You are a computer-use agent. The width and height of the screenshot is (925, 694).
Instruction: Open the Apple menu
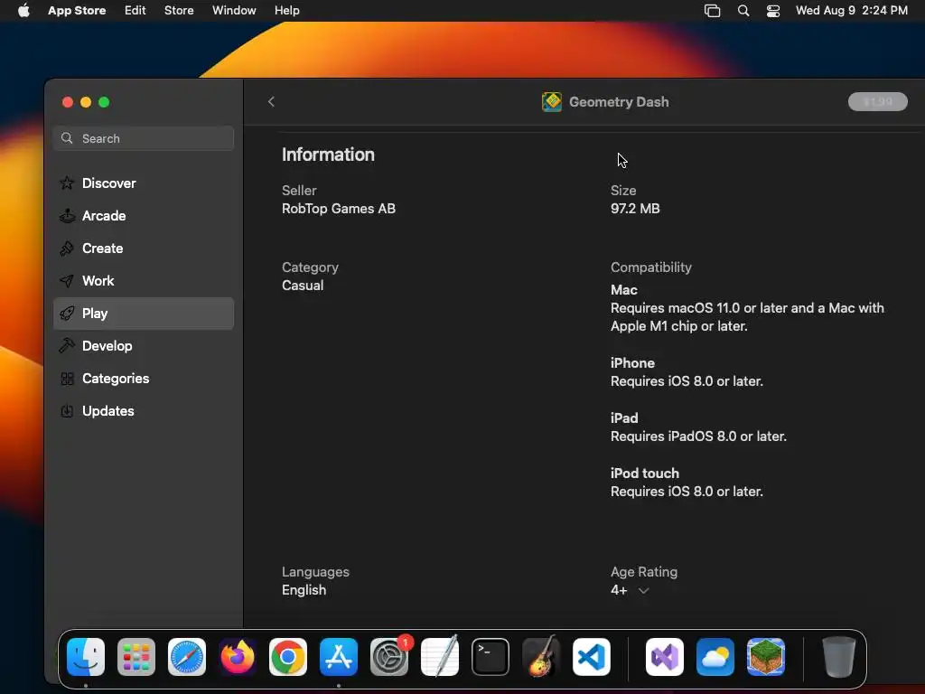[23, 11]
